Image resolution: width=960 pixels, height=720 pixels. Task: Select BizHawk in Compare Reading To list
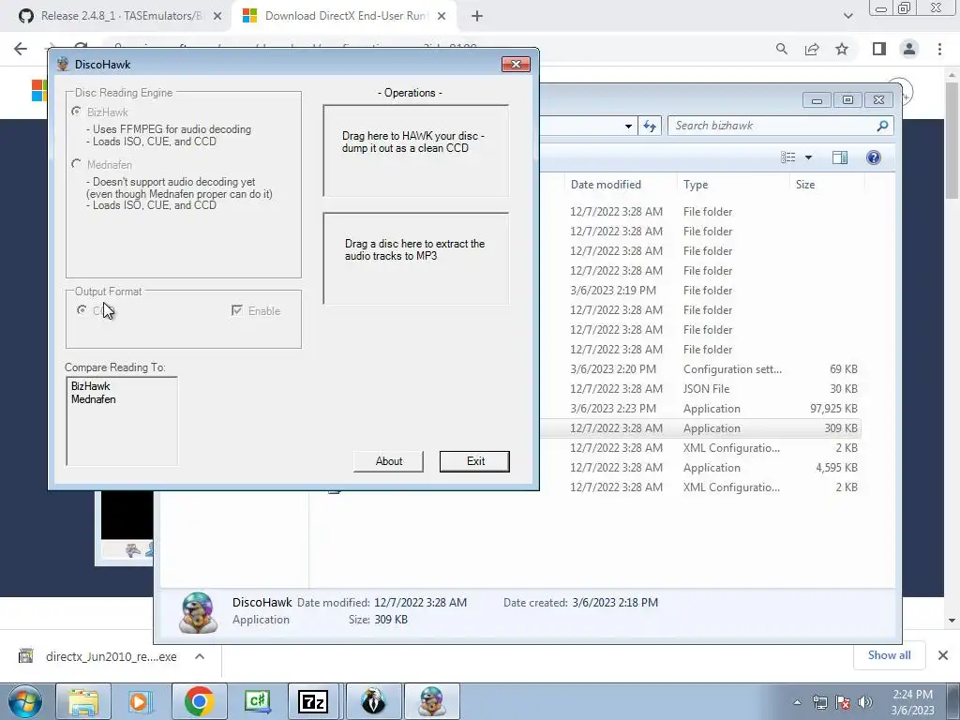[91, 385]
